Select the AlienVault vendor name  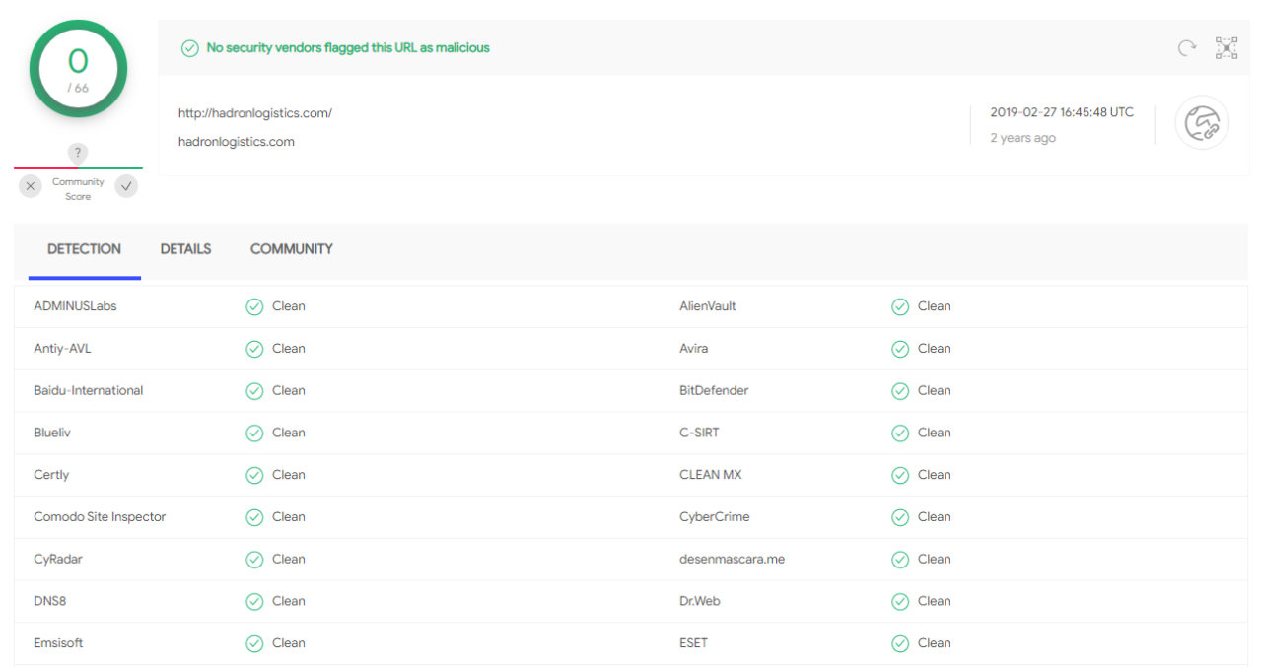pyautogui.click(x=708, y=306)
